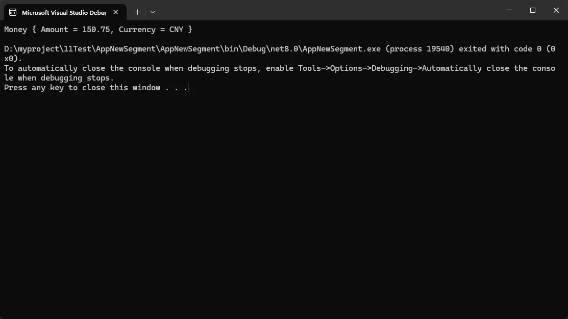
Task: Open a new terminal tab
Action: [x=137, y=12]
